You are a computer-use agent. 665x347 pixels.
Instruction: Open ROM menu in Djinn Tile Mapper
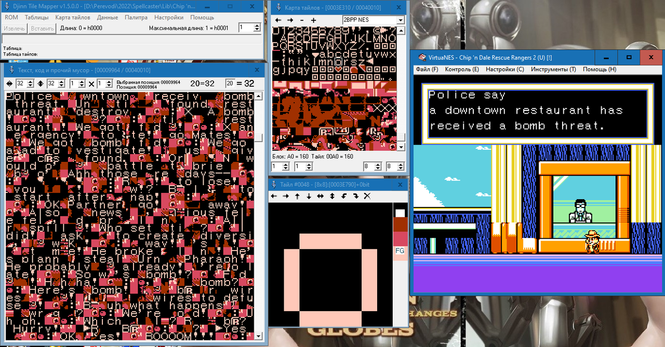click(11, 17)
